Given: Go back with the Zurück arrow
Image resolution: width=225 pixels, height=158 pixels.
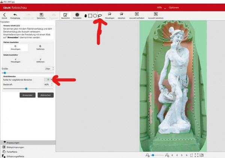Looking at the screenshot, I should coord(4,15).
